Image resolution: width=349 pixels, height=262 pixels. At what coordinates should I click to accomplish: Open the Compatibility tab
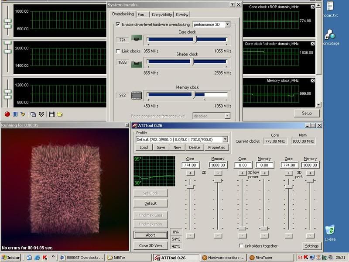pyautogui.click(x=162, y=14)
